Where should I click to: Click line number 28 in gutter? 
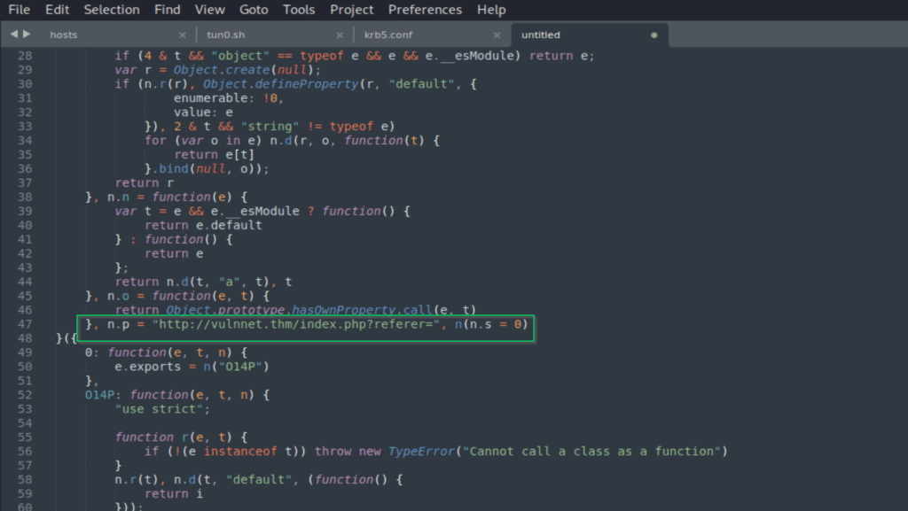25,56
